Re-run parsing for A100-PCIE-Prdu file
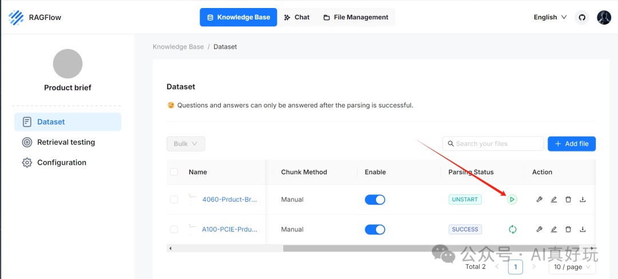The width and height of the screenshot is (618, 279). pos(512,229)
